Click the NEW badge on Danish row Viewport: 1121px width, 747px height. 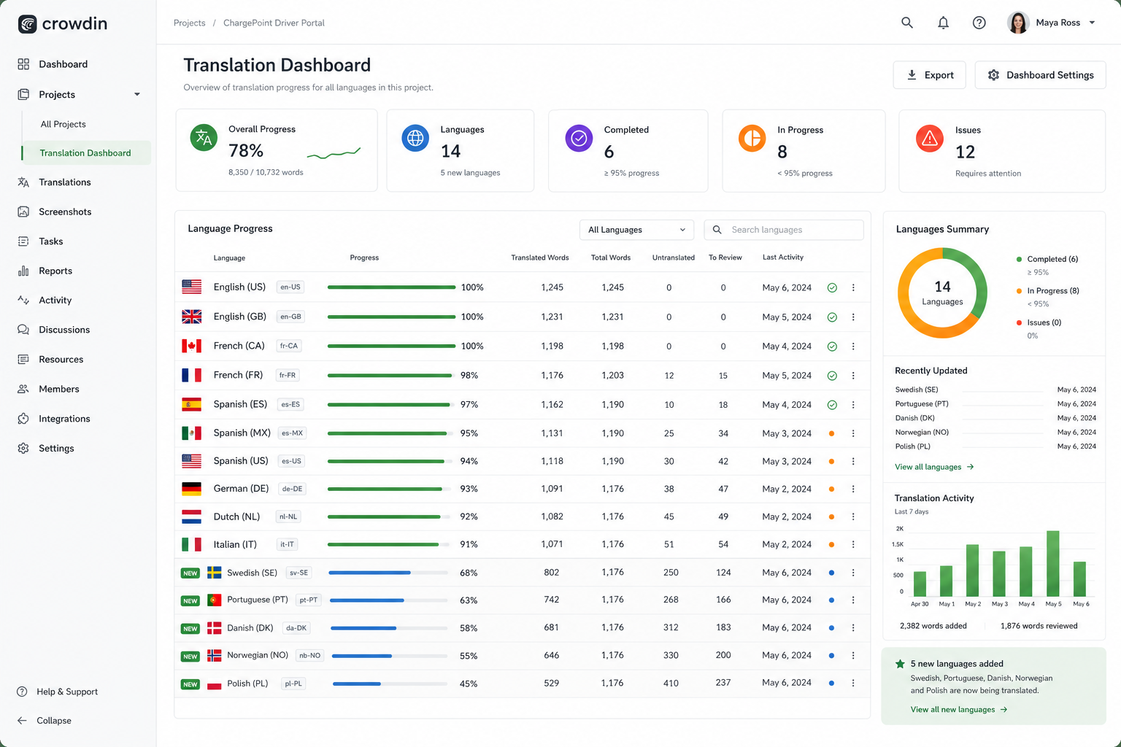190,629
